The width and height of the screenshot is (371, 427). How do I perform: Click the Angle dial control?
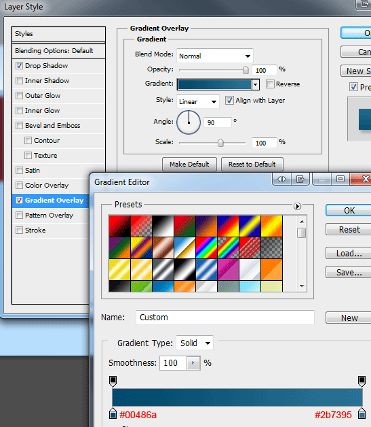[x=189, y=122]
